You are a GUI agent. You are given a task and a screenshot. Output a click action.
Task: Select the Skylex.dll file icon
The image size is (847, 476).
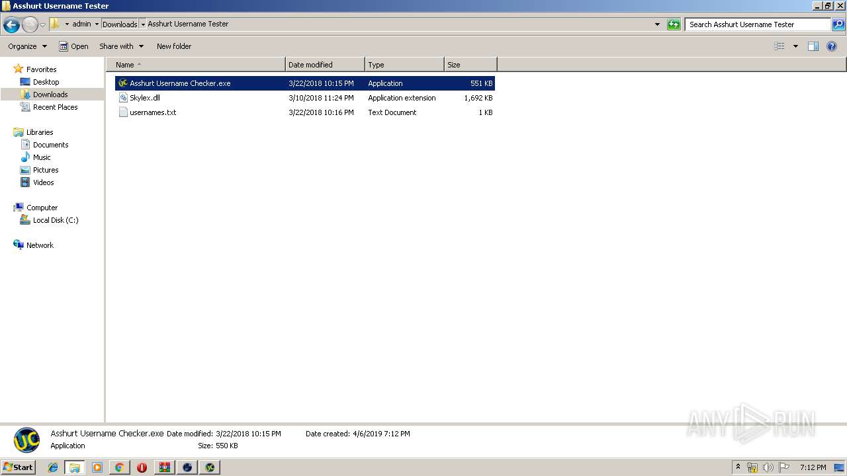pyautogui.click(x=122, y=98)
